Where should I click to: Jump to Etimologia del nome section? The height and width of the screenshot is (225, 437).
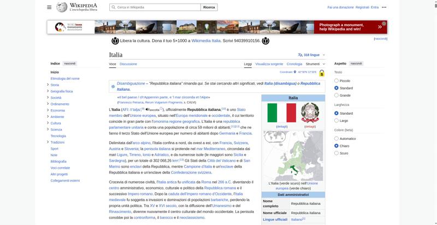click(x=65, y=79)
